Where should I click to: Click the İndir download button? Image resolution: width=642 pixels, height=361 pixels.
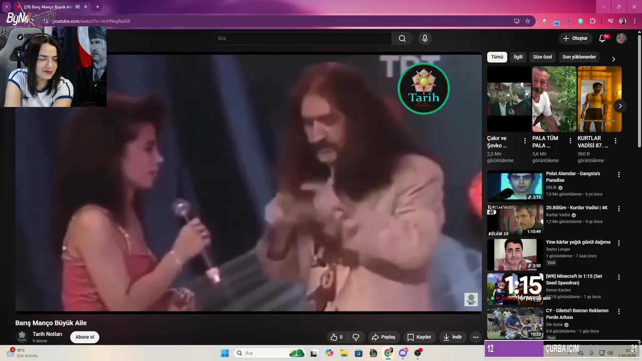452,337
